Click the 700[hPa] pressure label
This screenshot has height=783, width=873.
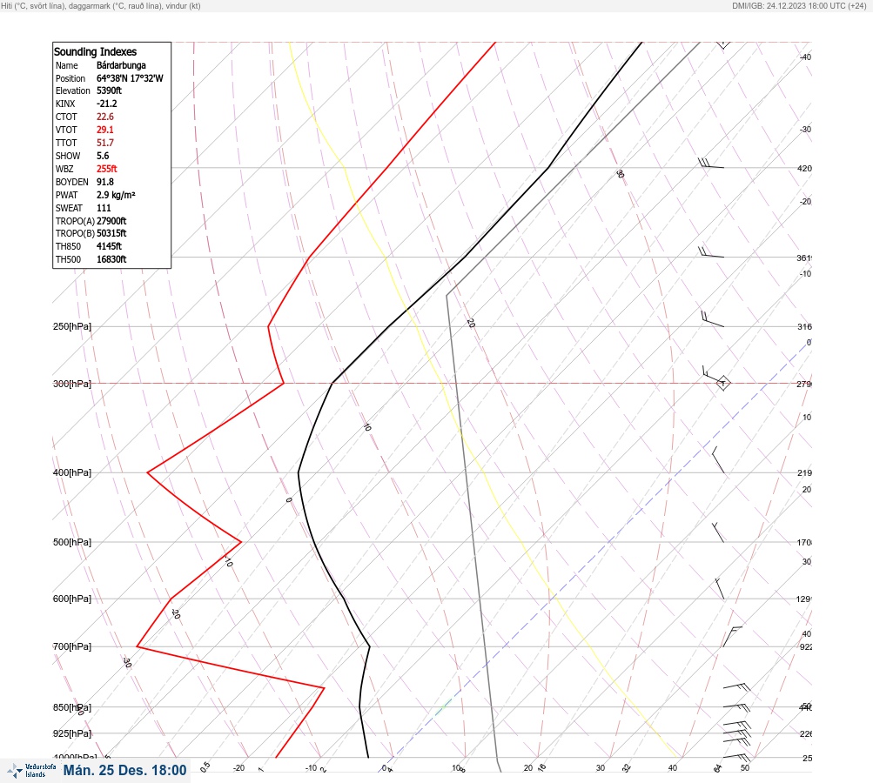pyautogui.click(x=72, y=646)
